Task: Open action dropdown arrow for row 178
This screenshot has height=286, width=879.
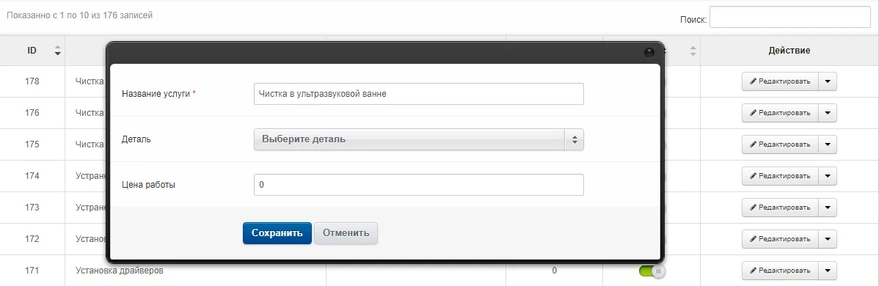Action: [828, 81]
